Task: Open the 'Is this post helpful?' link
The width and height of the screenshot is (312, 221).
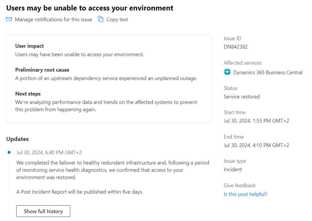Action: [x=245, y=194]
